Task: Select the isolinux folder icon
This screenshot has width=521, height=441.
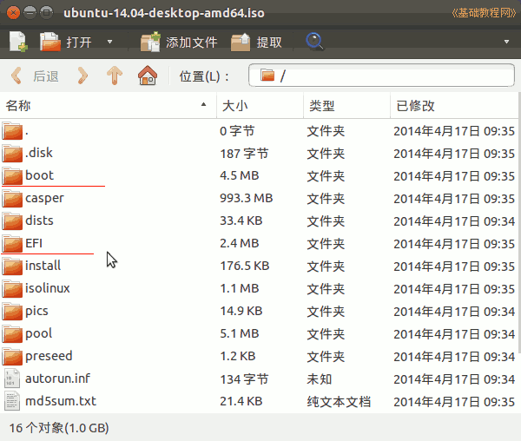Action: click(12, 288)
